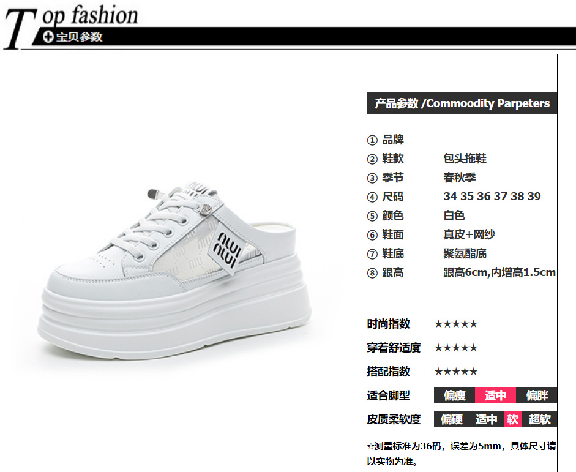576x472 pixels.
Task: Click the circled number 4 next to 尺码
Action: click(x=372, y=197)
